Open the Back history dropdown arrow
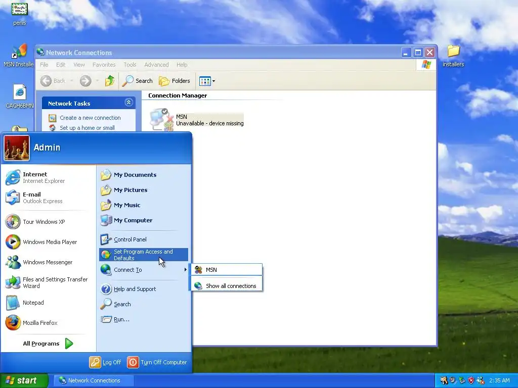 [71, 81]
